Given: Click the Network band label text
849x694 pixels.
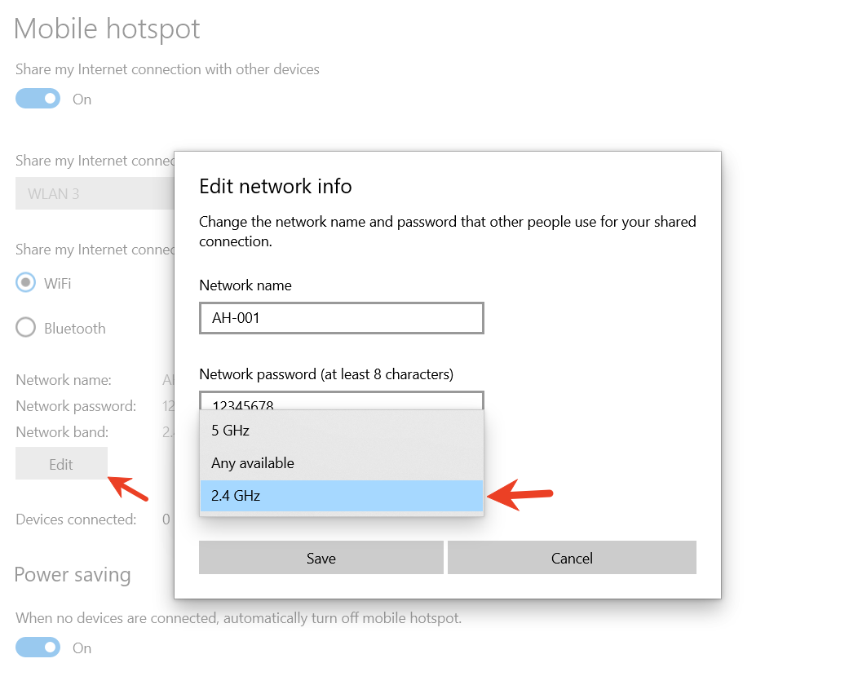Looking at the screenshot, I should coord(62,431).
